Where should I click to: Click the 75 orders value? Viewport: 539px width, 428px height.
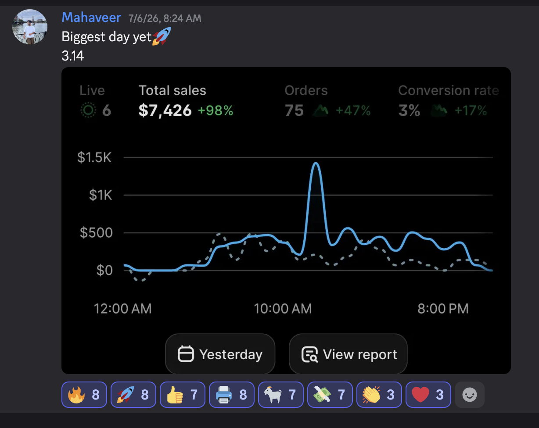coord(294,111)
